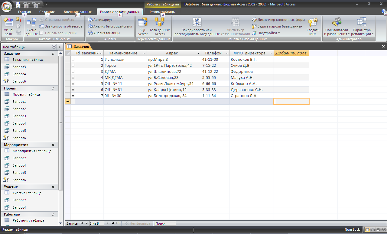The width and height of the screenshot is (387, 234).
Task: Click the Создать MDE button
Action: (x=313, y=27)
